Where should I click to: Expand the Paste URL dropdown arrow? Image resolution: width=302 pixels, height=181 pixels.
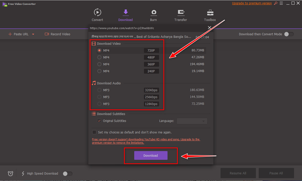33,34
